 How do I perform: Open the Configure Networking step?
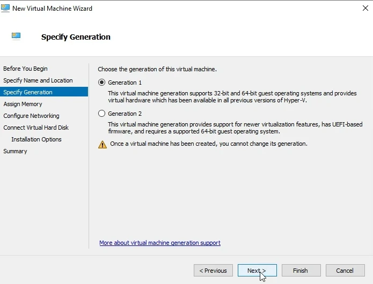coord(31,116)
